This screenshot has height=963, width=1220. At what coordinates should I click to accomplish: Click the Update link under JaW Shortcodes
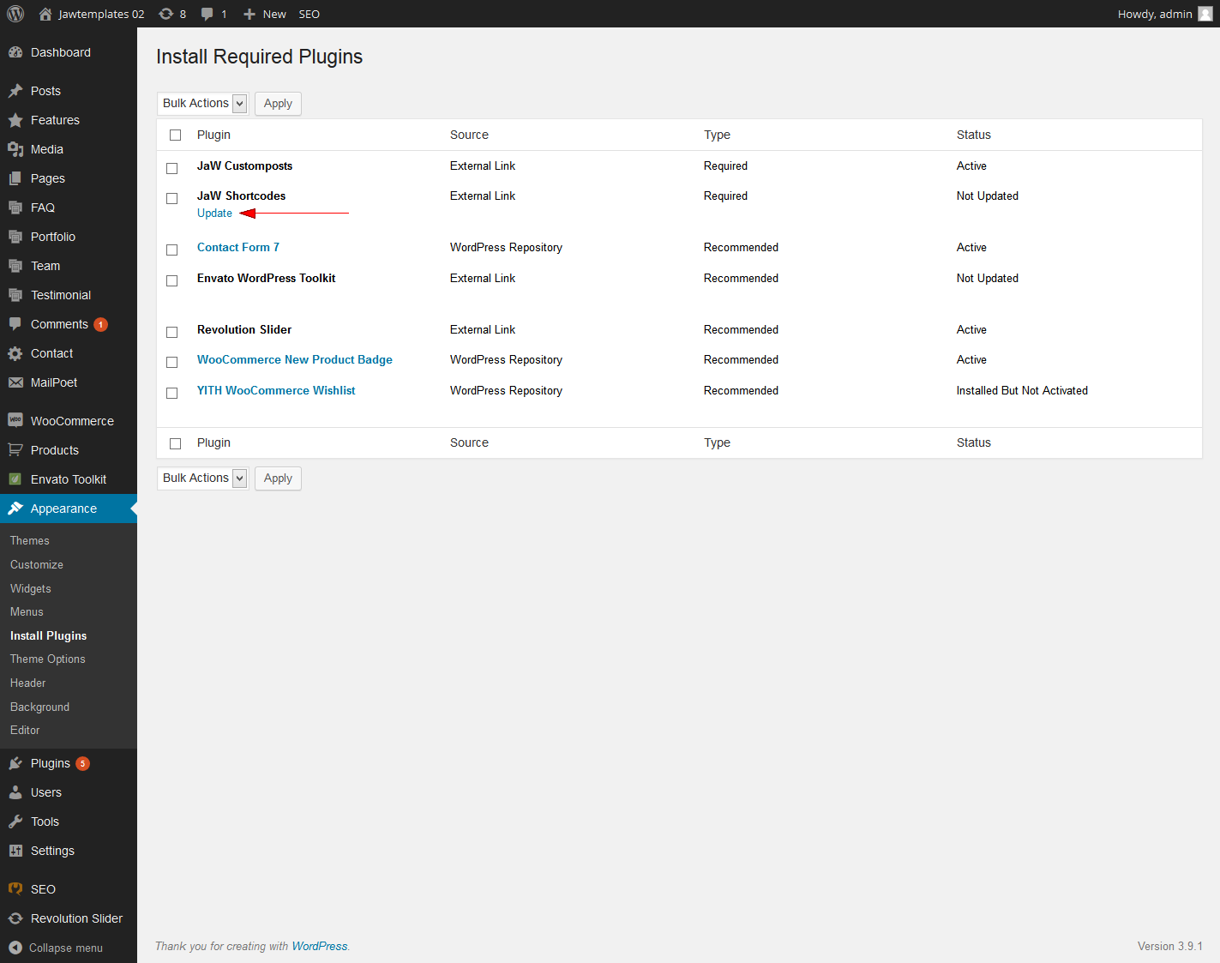tap(214, 214)
